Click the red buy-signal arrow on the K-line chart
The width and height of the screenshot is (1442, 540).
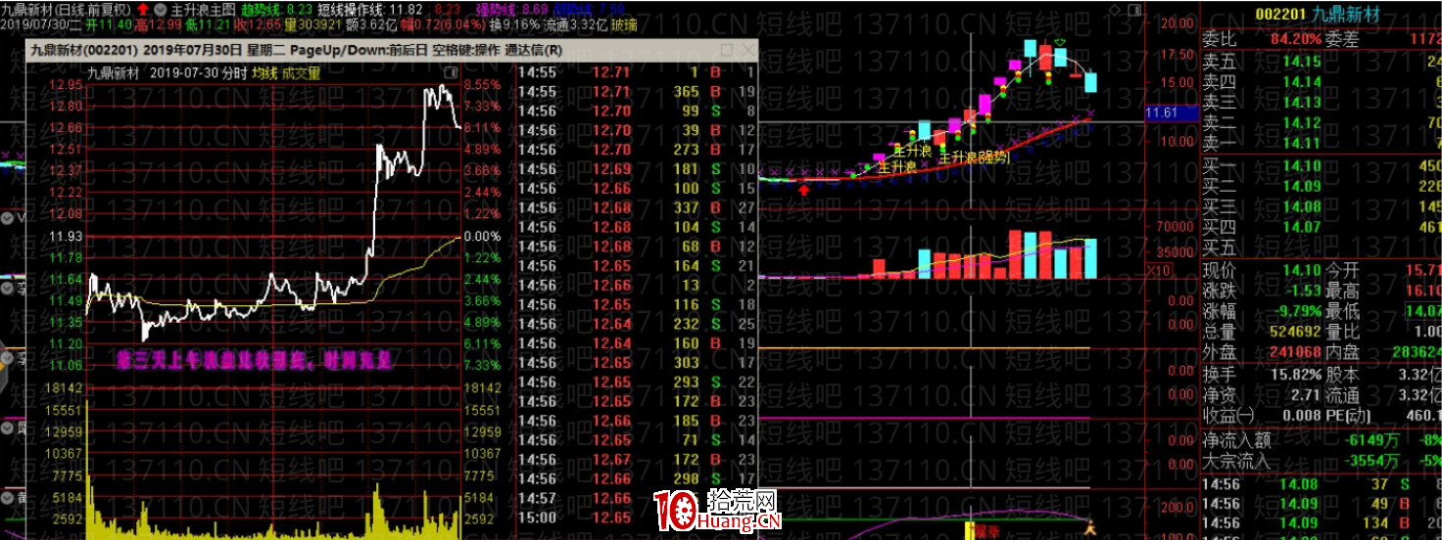[804, 189]
